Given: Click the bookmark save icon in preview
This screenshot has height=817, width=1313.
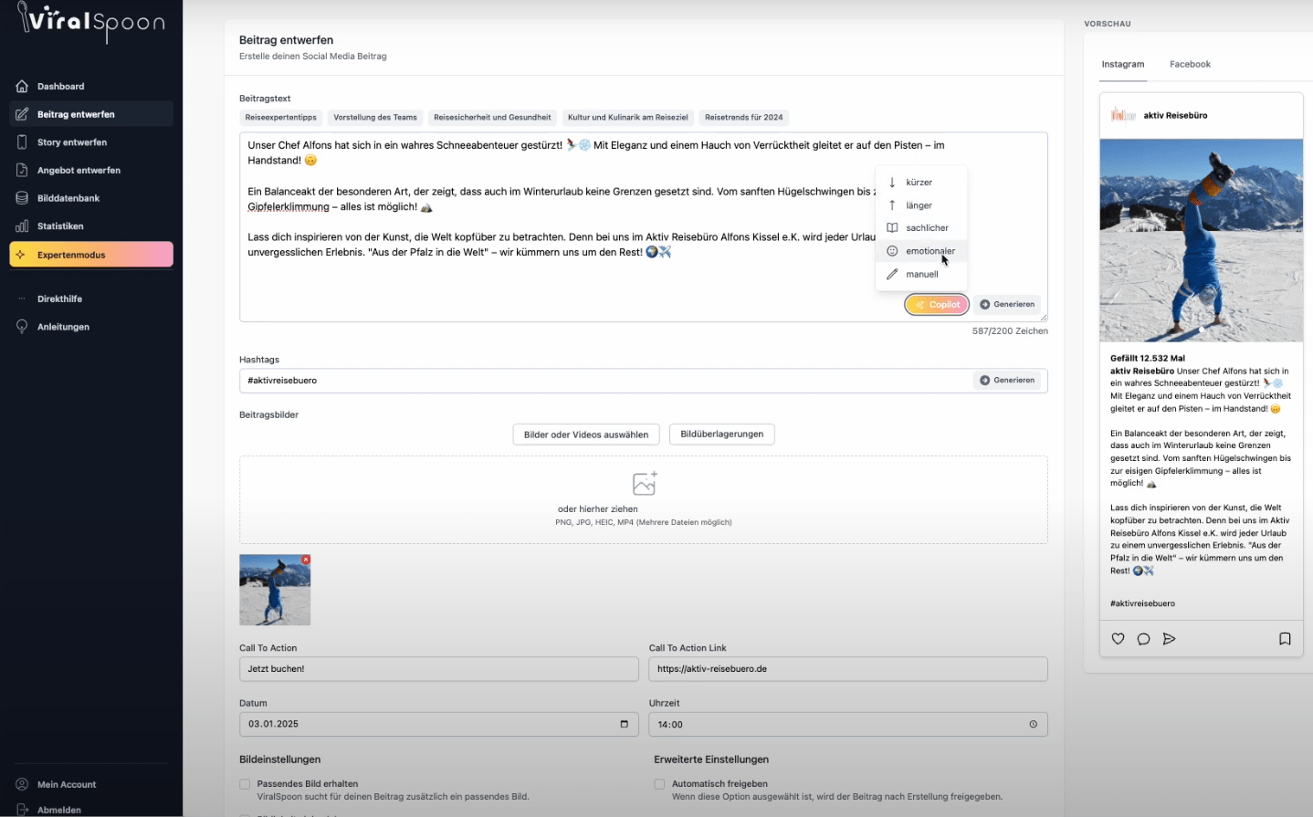Looking at the screenshot, I should pyautogui.click(x=1285, y=639).
